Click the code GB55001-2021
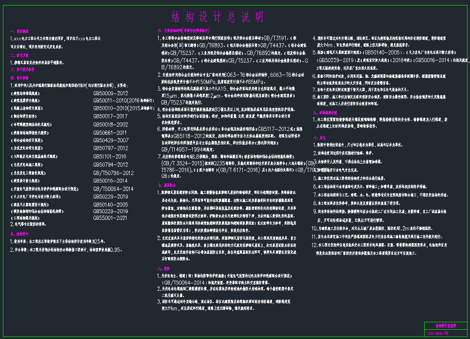Image resolution: width=470 pixels, height=339 pixels. [x=110, y=218]
